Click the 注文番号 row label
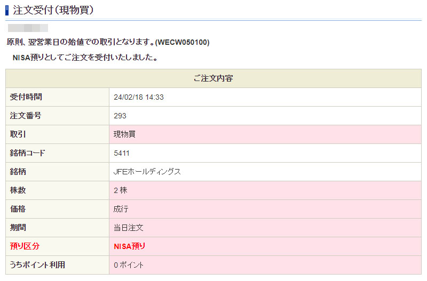 click(x=26, y=116)
